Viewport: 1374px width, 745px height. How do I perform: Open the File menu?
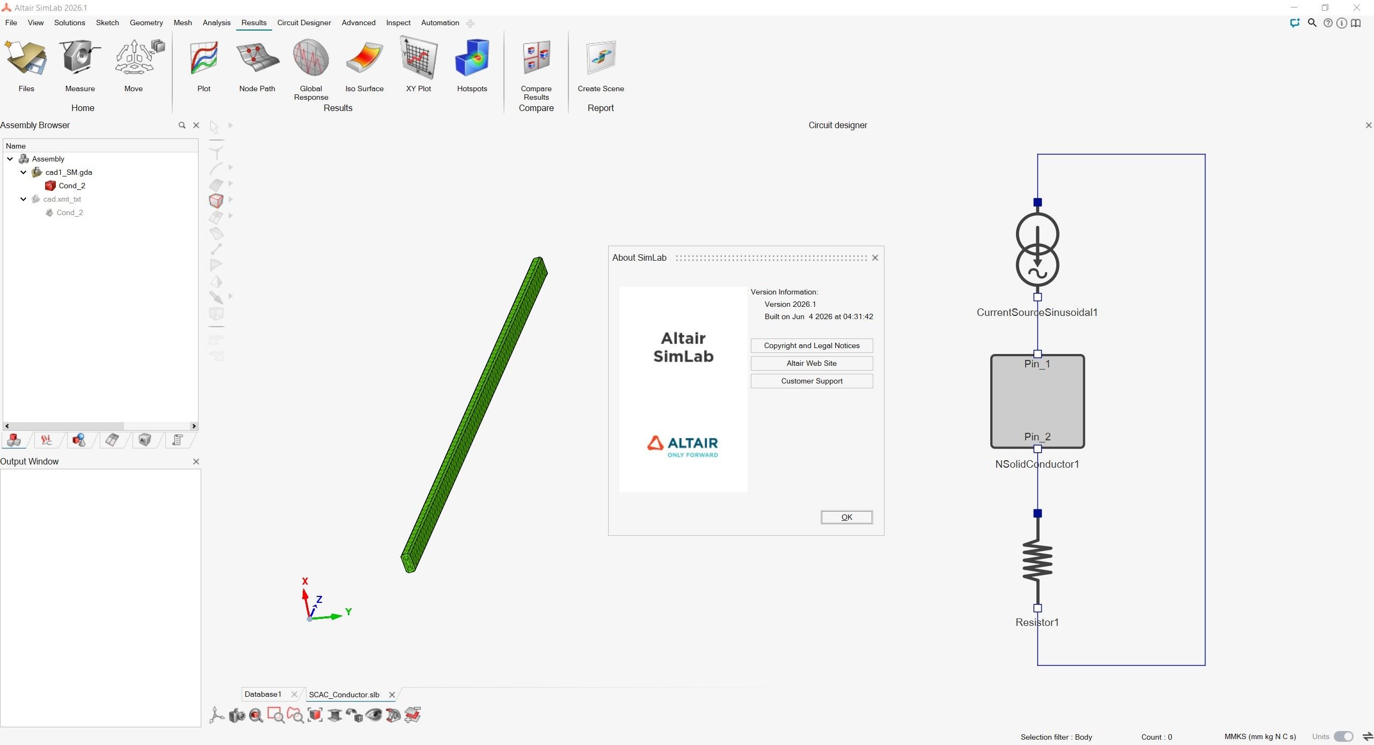coord(11,23)
